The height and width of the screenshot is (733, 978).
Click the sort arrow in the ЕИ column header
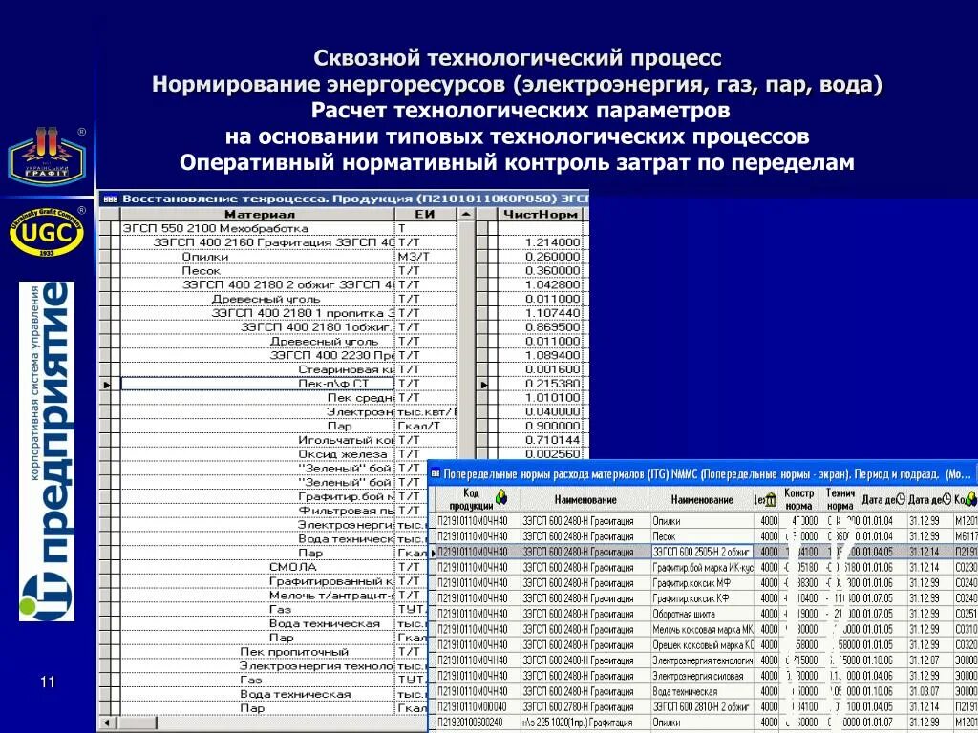tap(464, 214)
